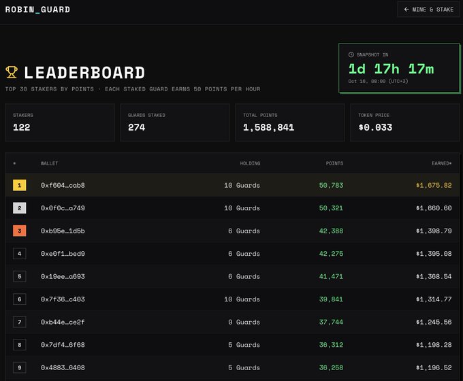
Task: Click earned amount $1,398.79
Action: 434,231
